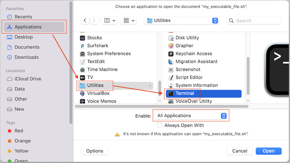Click the Recents clock icon
This screenshot has height=163, width=290.
click(9, 17)
